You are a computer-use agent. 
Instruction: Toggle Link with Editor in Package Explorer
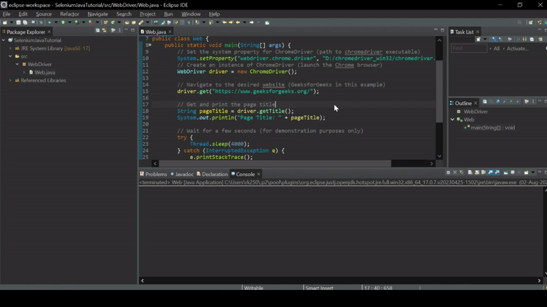click(x=105, y=31)
